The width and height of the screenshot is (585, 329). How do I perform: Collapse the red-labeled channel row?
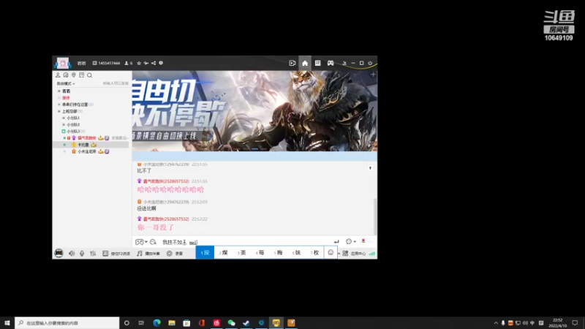coord(59,98)
